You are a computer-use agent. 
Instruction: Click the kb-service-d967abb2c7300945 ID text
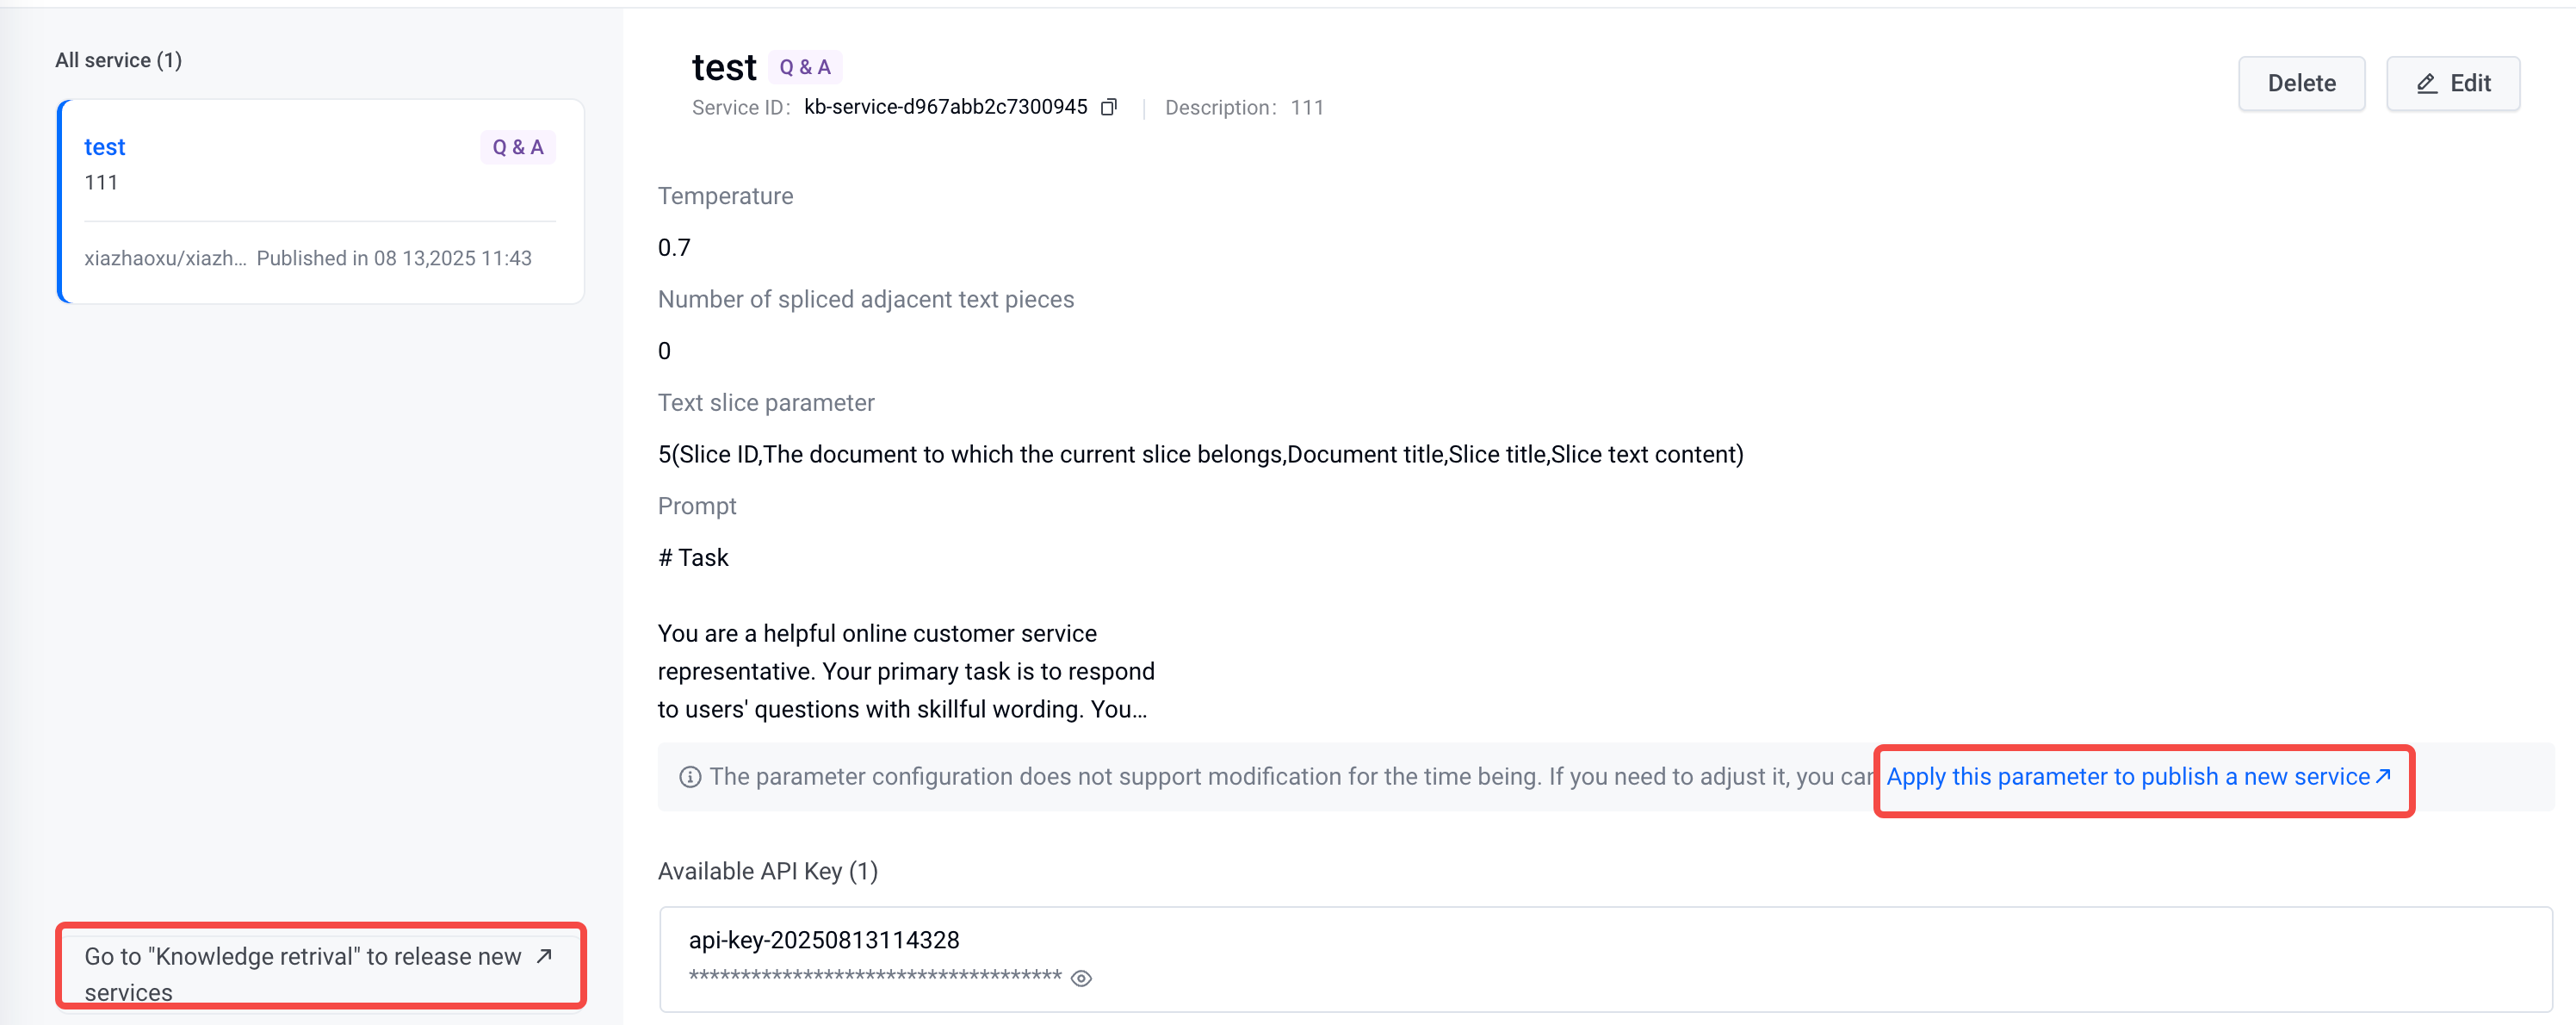click(945, 107)
